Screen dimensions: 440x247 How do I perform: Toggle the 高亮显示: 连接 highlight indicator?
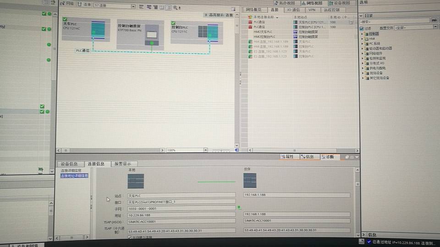click(219, 15)
